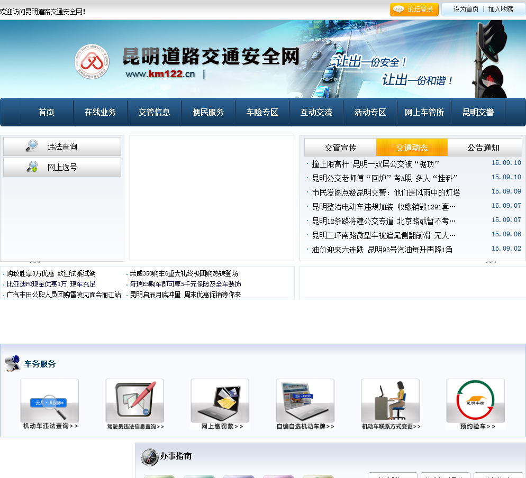Switch to 交管宣传 tab
526x478 pixels.
coord(340,148)
